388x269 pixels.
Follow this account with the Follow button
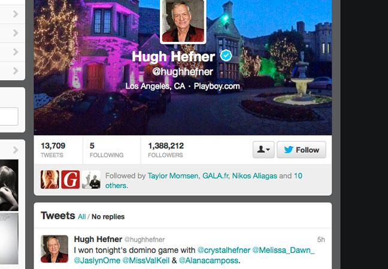coord(301,150)
